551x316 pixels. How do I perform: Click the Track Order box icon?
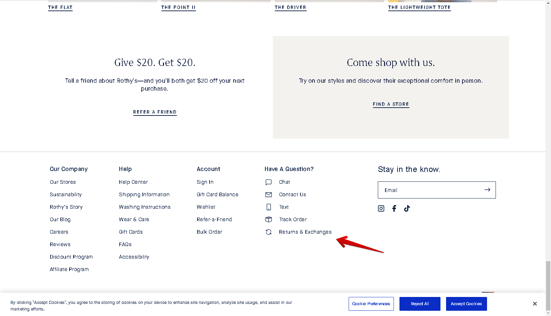pos(269,220)
